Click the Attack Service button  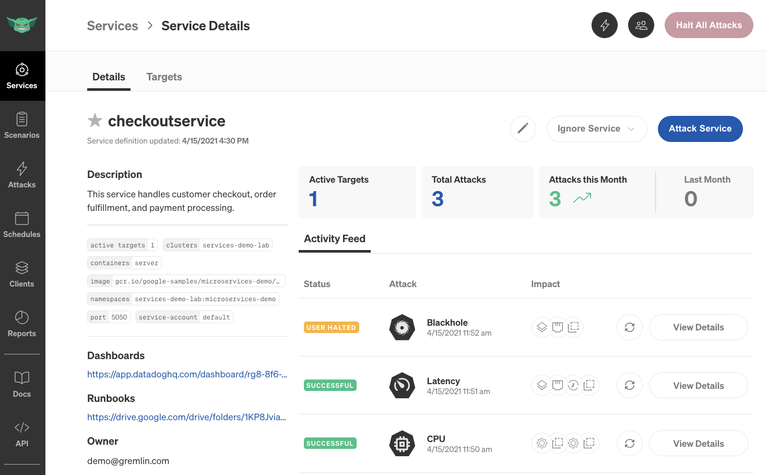[700, 128]
